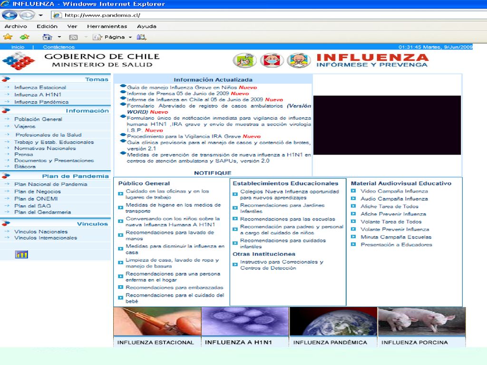This screenshot has width=487, height=365.
Task: Expand the Home button dropdown arrow
Action: [59, 37]
